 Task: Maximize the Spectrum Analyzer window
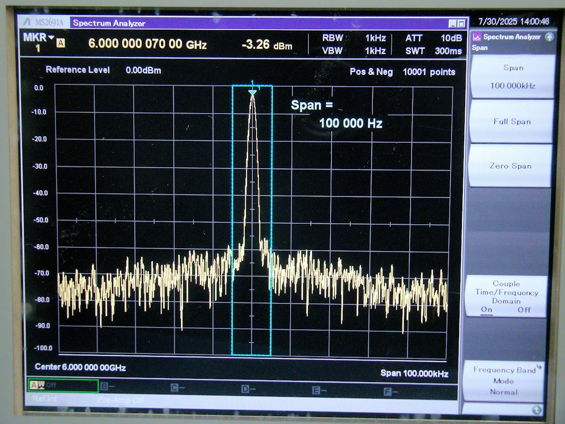pos(461,24)
